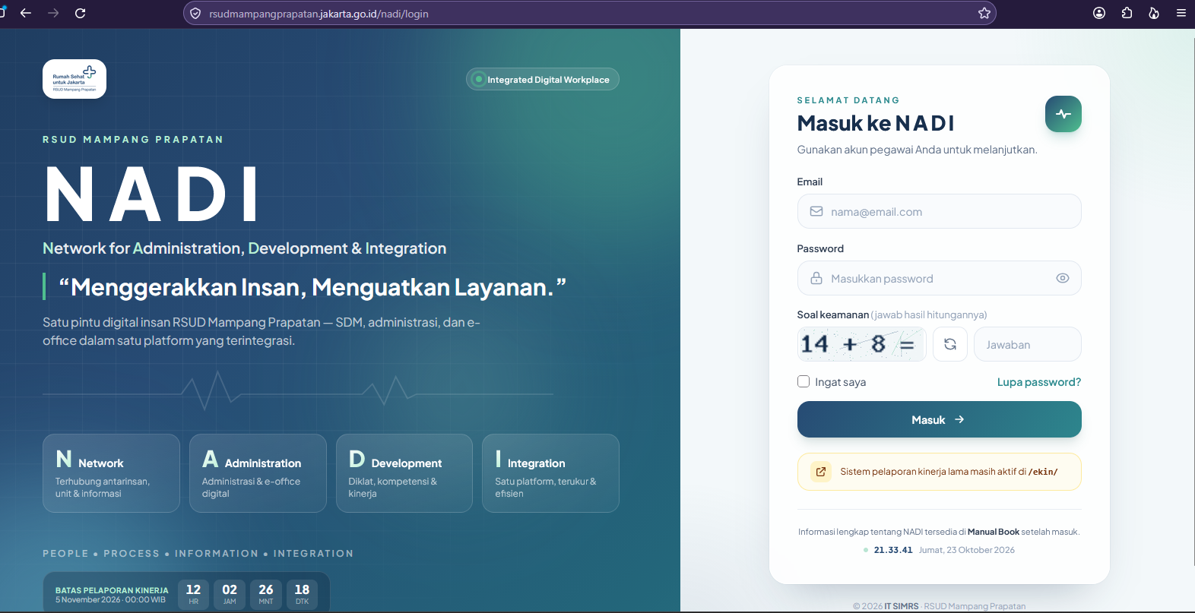Click the IT SIMRS footer text

point(902,606)
